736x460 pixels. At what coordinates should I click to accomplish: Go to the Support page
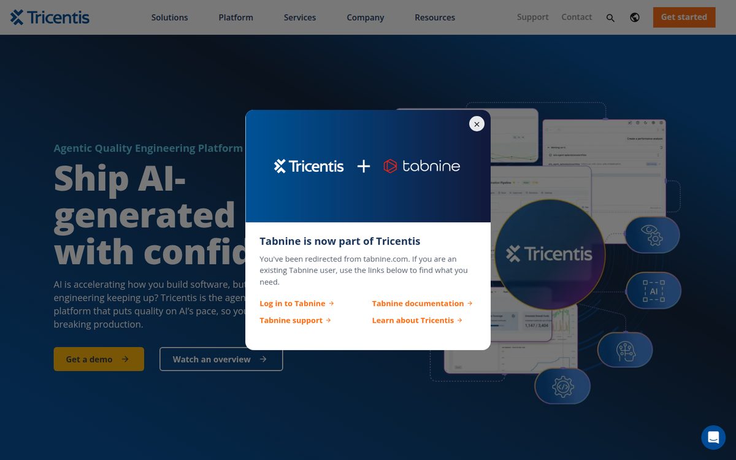(x=532, y=17)
